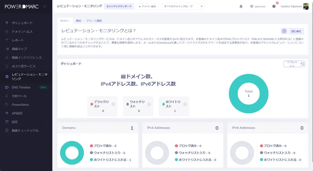Switch to the 構成 tab

tap(78, 21)
